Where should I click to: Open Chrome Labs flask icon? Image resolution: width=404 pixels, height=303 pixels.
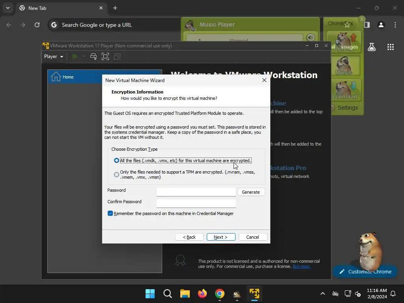(x=372, y=47)
